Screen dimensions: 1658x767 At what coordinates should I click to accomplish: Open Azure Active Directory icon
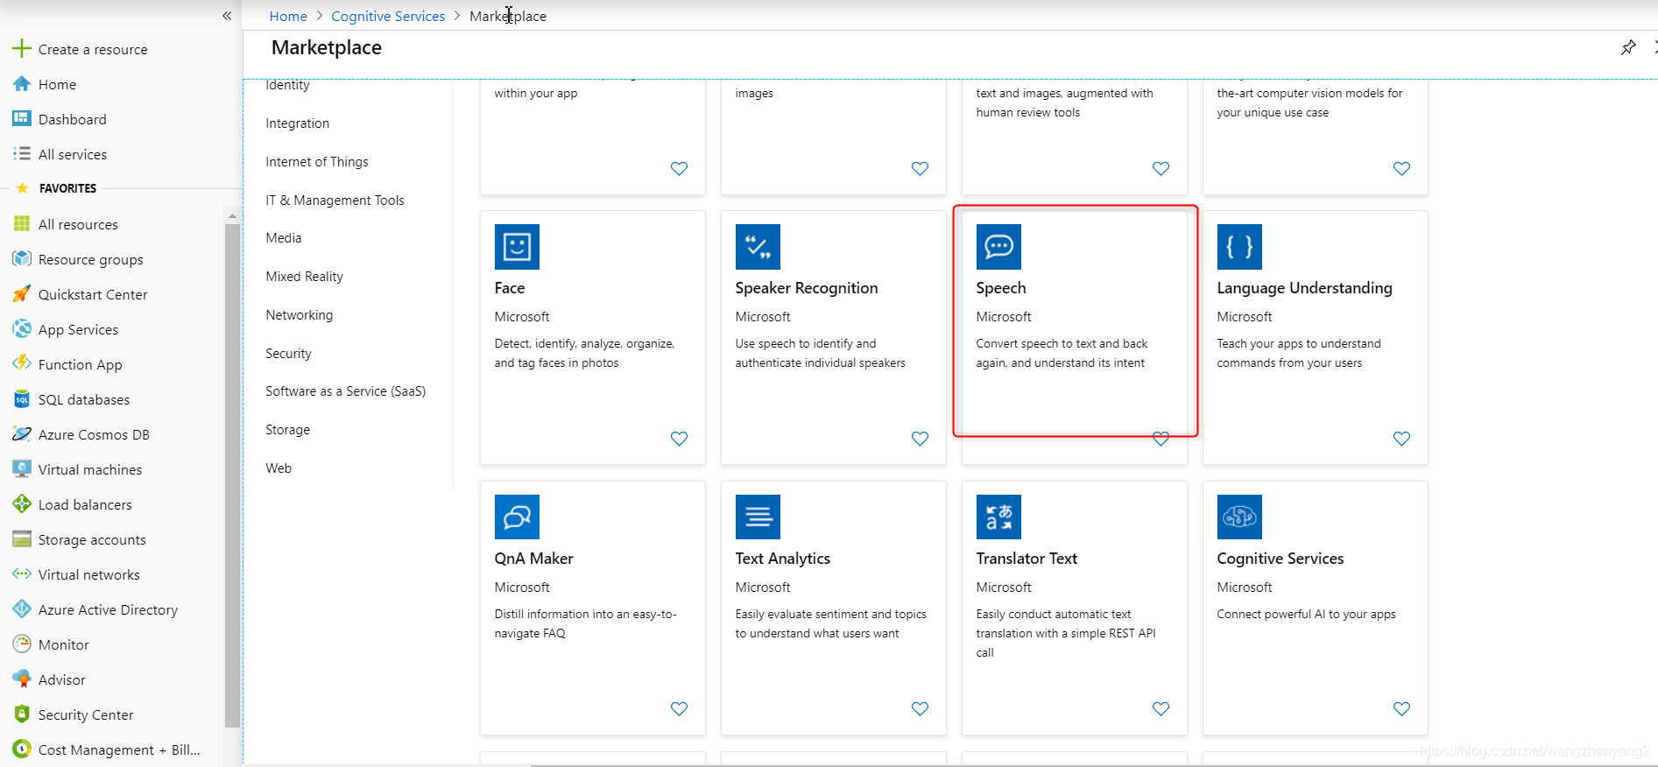point(22,609)
